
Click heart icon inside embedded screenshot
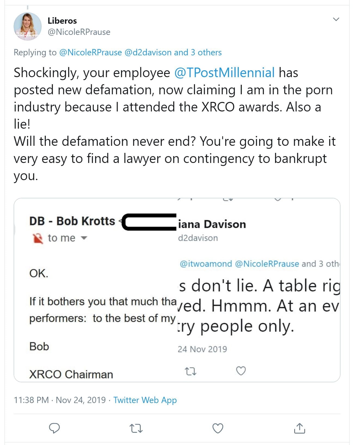tap(241, 371)
